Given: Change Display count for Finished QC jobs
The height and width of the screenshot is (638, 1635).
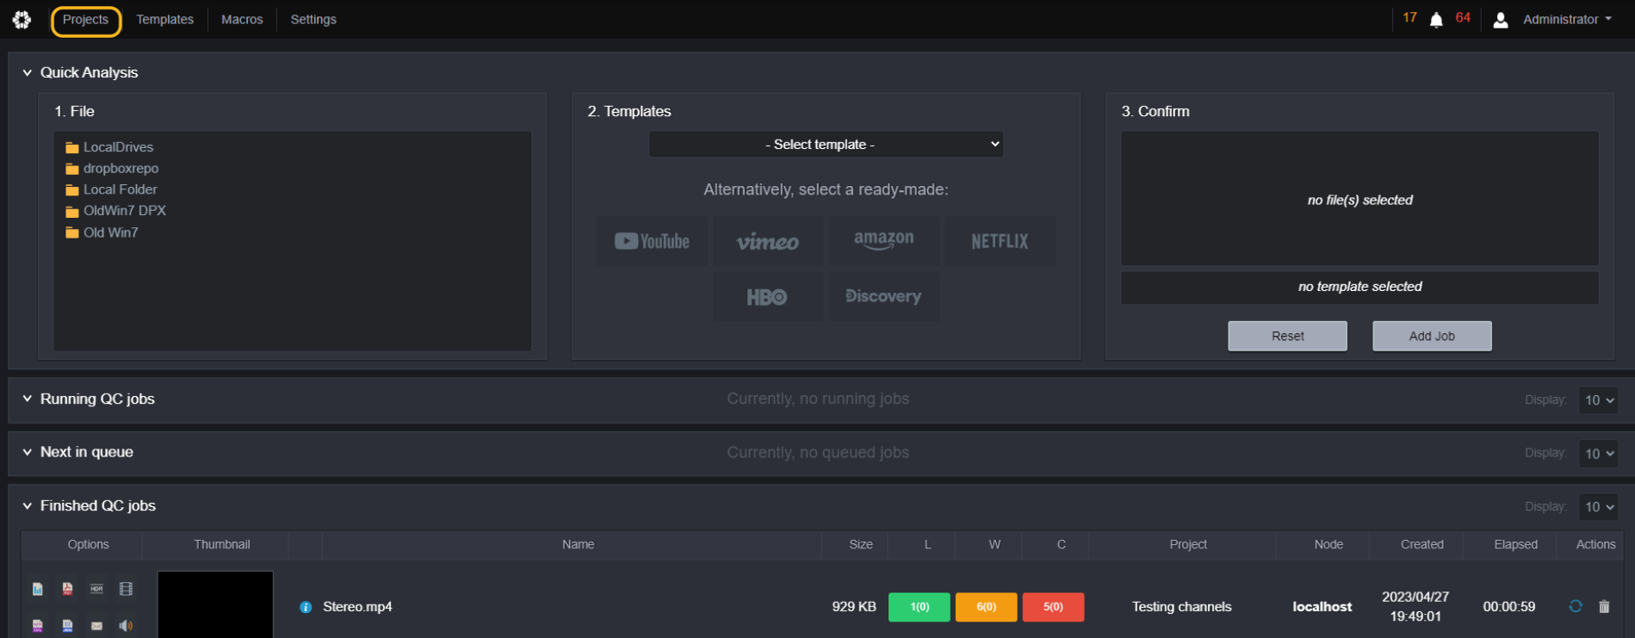Looking at the screenshot, I should pyautogui.click(x=1598, y=507).
